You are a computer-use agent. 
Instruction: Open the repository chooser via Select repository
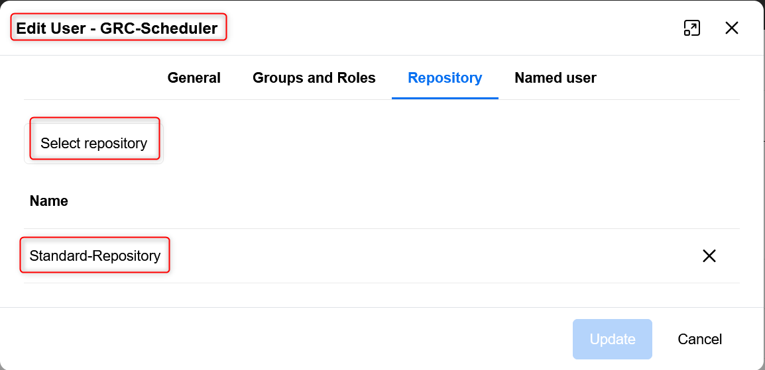click(x=93, y=143)
